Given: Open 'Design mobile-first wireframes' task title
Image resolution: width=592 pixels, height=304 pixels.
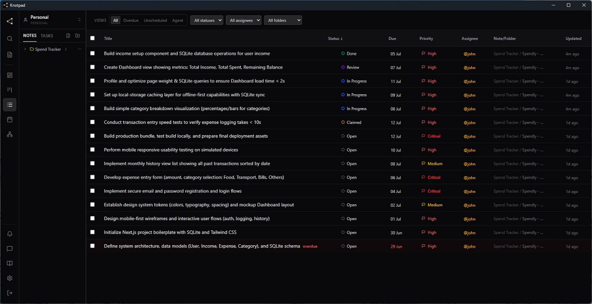Looking at the screenshot, I should click(187, 219).
